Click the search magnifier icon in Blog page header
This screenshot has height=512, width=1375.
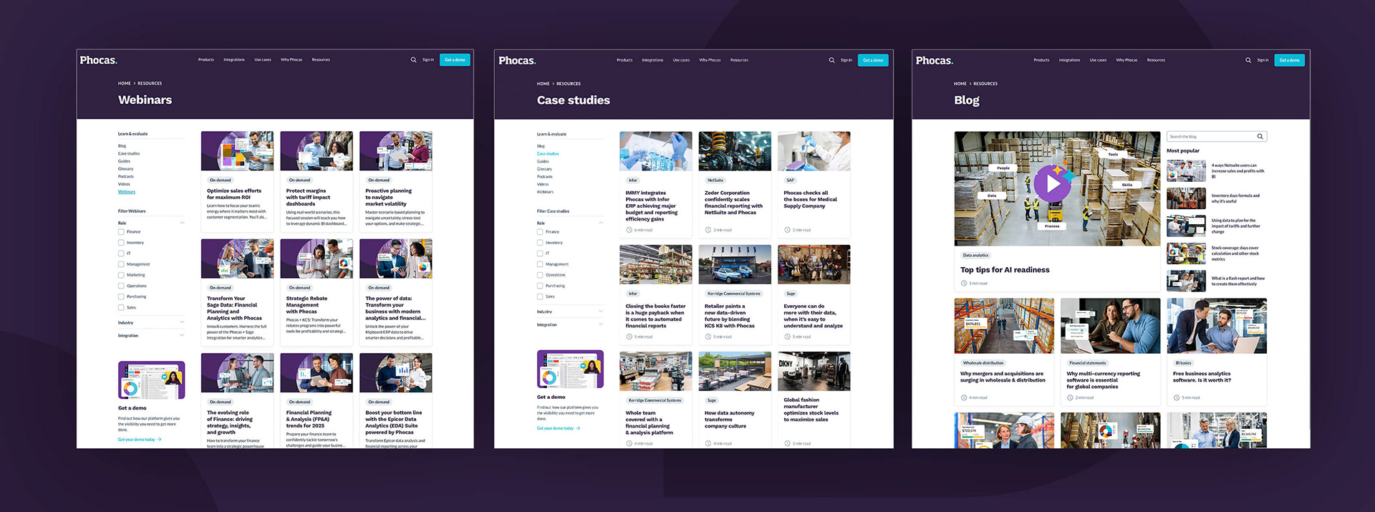pyautogui.click(x=1248, y=60)
